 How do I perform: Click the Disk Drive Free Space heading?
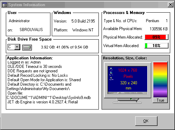tap(30, 39)
